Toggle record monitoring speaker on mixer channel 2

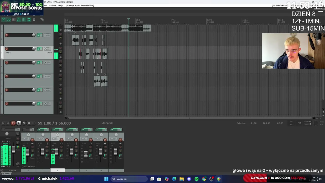(x=47, y=144)
